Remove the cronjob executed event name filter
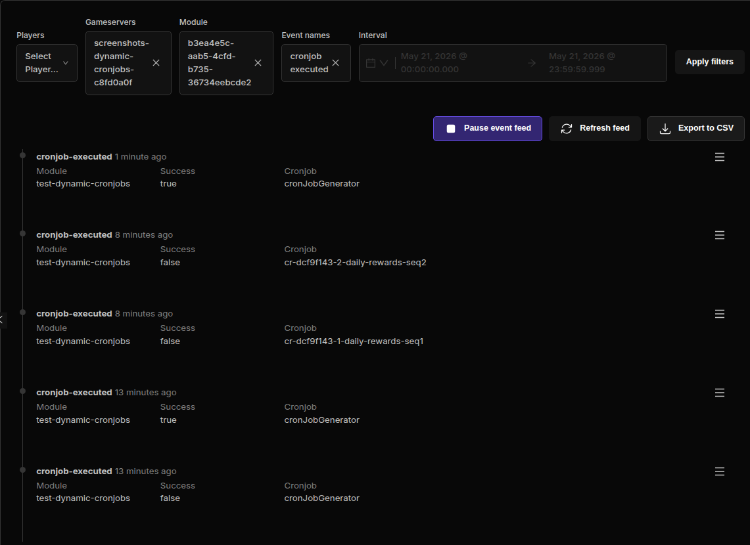The height and width of the screenshot is (545, 750). tap(336, 63)
